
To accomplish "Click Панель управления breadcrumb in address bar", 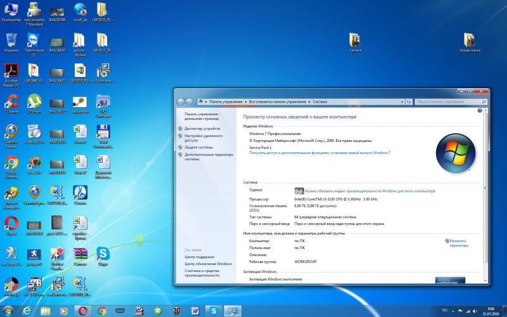I will click(226, 101).
